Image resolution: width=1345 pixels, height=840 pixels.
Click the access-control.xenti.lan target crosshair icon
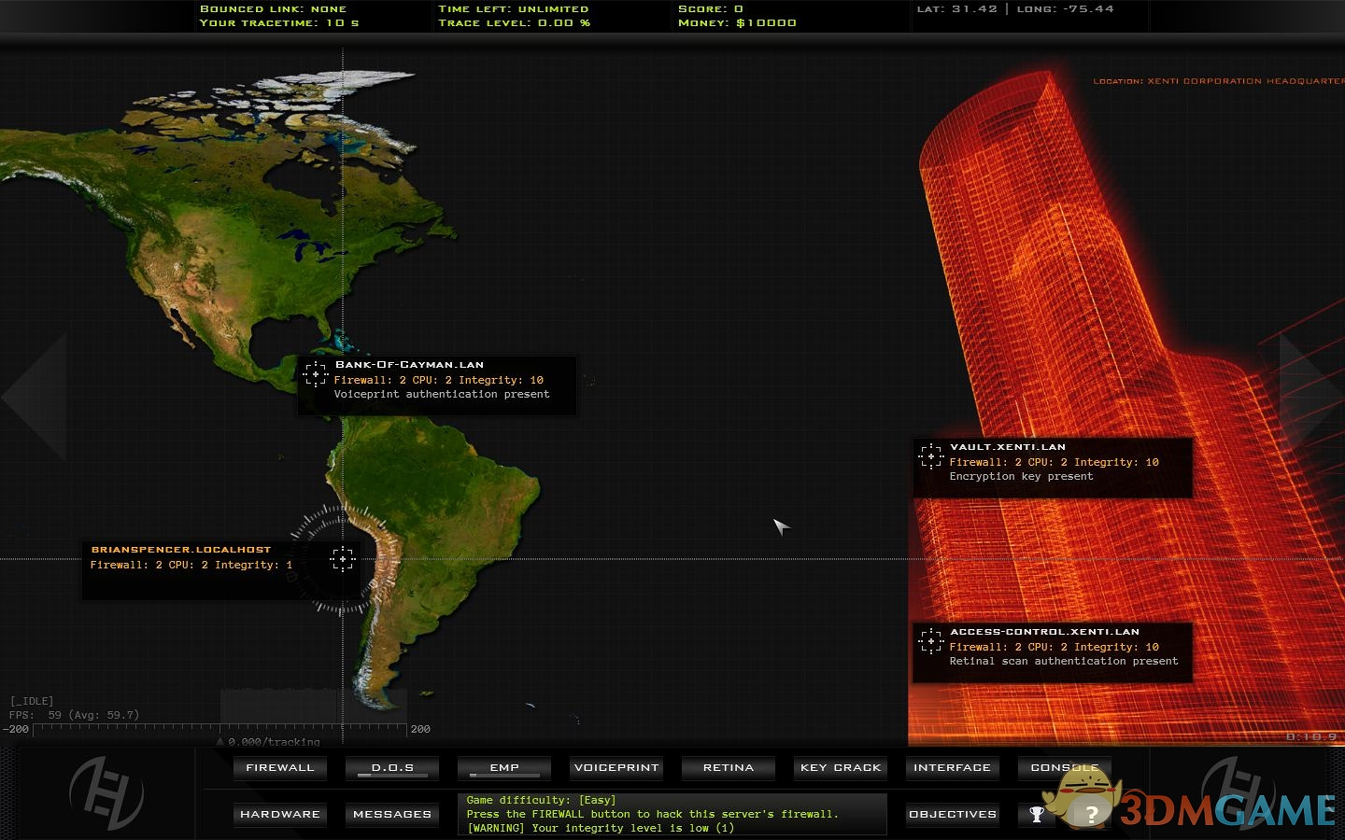pos(930,641)
